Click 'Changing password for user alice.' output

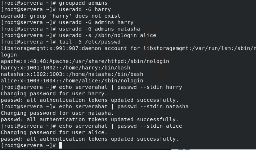click(x=54, y=133)
